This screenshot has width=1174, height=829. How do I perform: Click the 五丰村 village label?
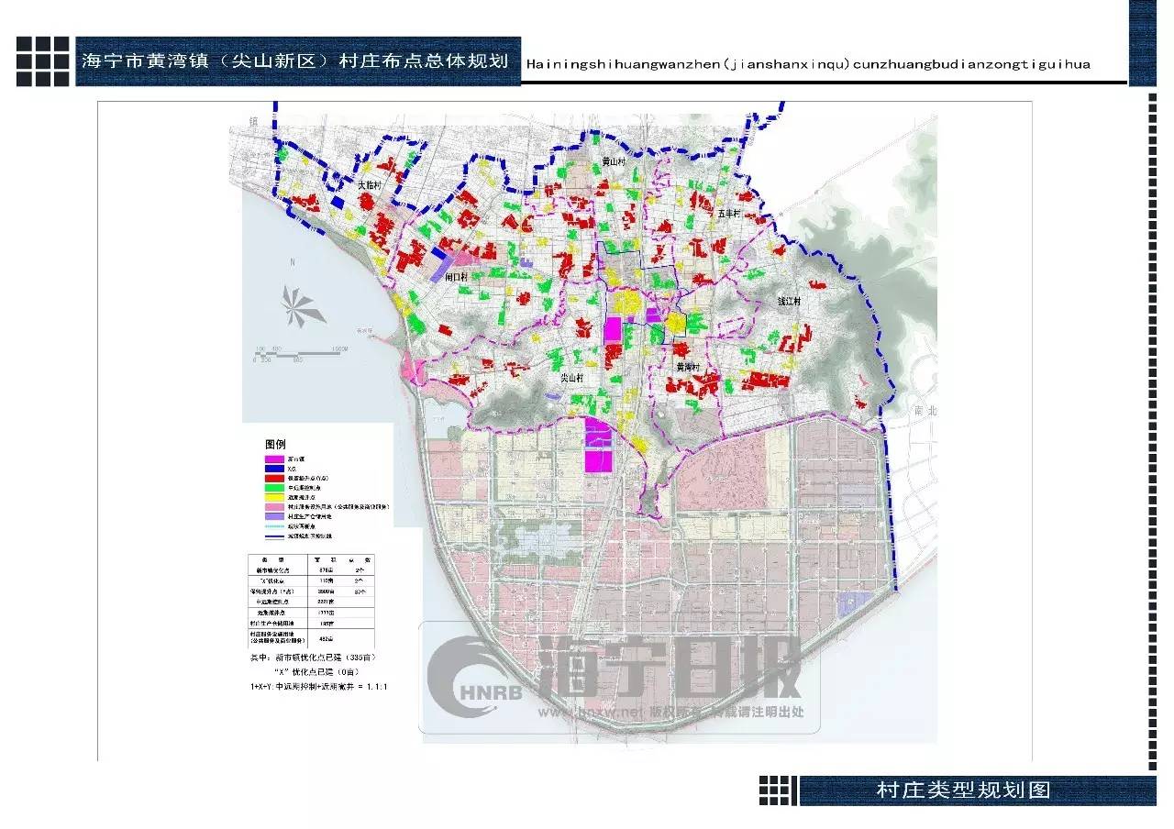(729, 213)
